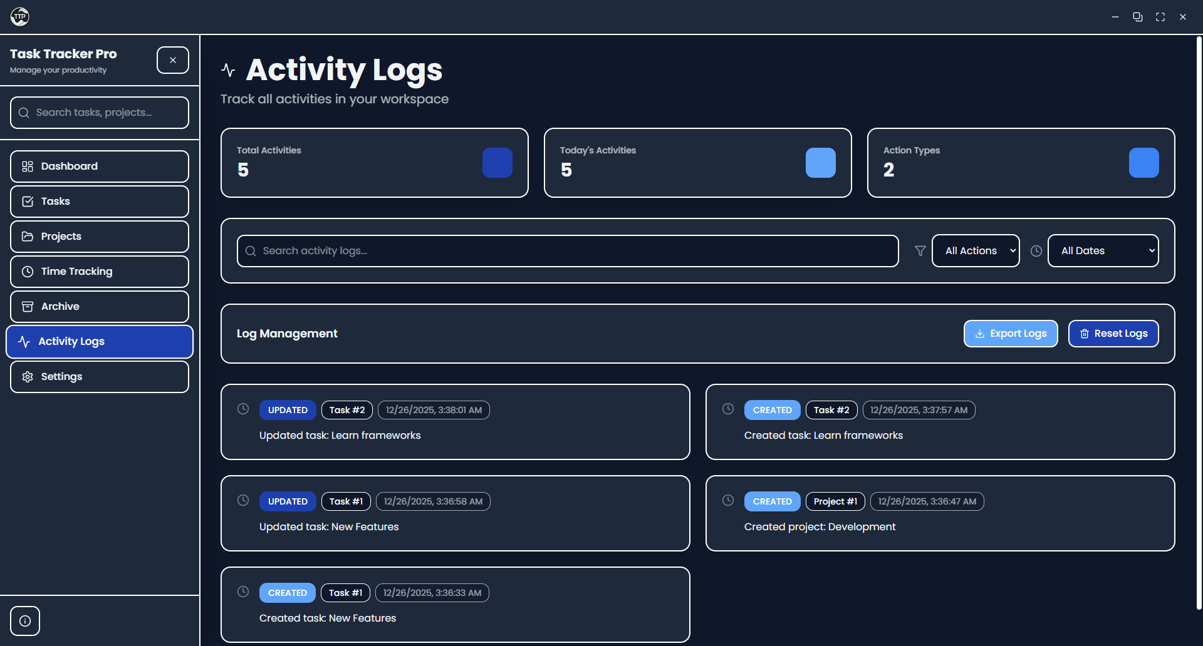The width and height of the screenshot is (1203, 646).
Task: Open Settings via the gear icon
Action: 27,376
